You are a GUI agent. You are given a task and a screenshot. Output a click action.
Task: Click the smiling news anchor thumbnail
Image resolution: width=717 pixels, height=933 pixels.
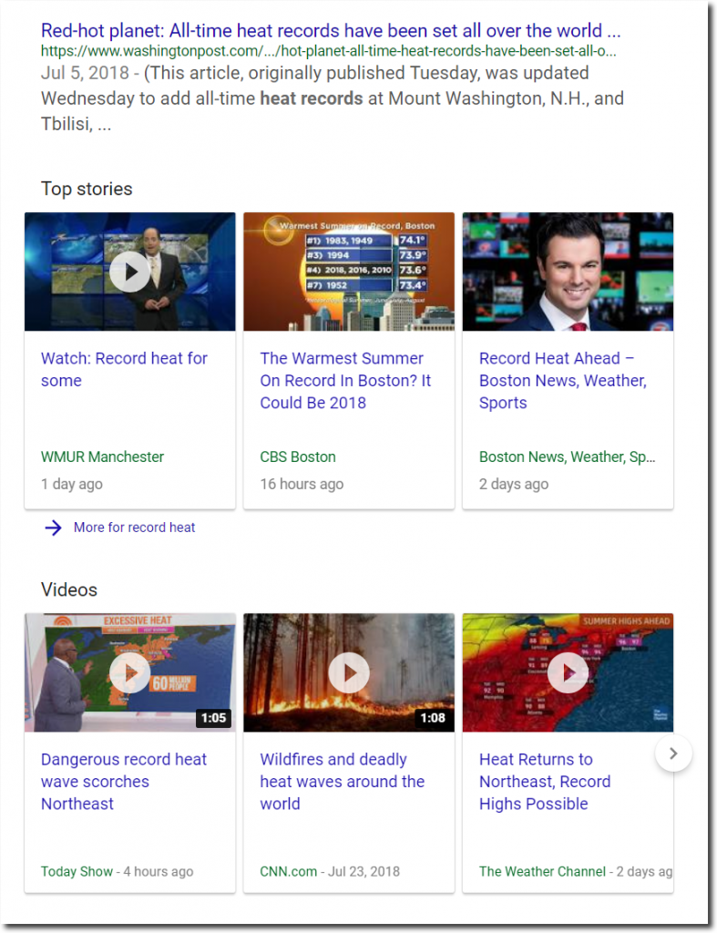click(568, 272)
